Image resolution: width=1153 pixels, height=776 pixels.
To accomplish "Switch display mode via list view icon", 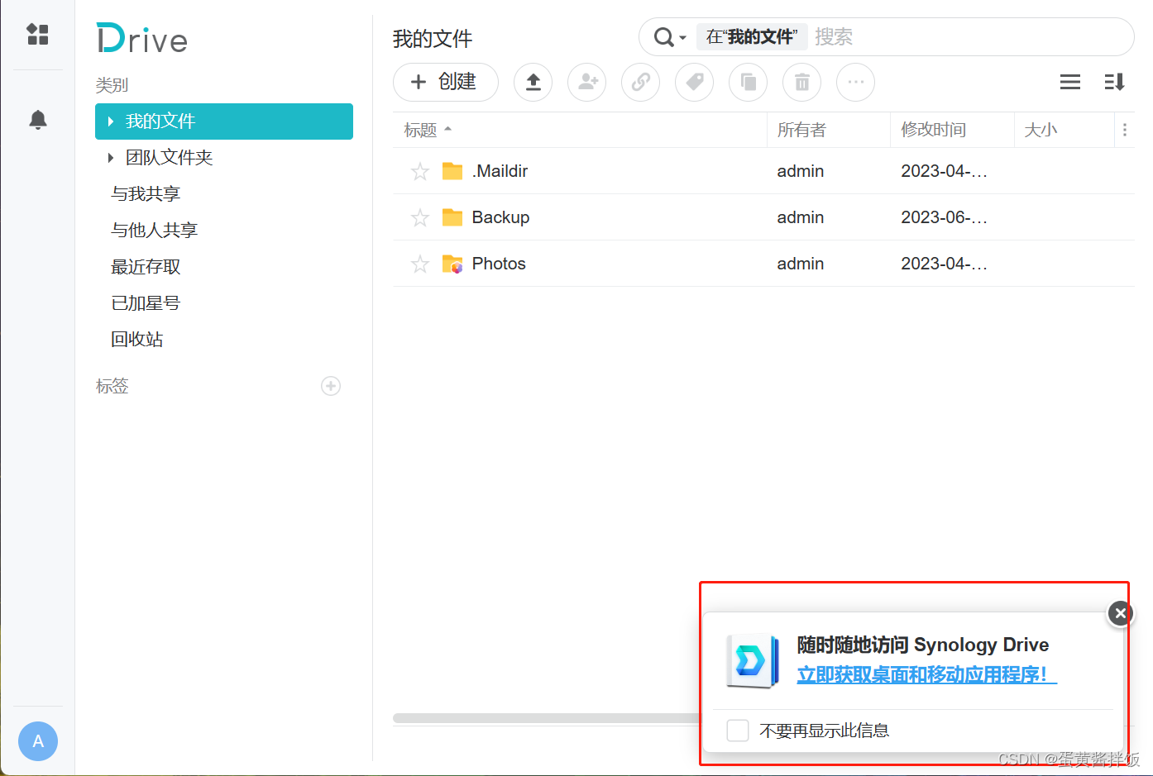I will tap(1070, 82).
